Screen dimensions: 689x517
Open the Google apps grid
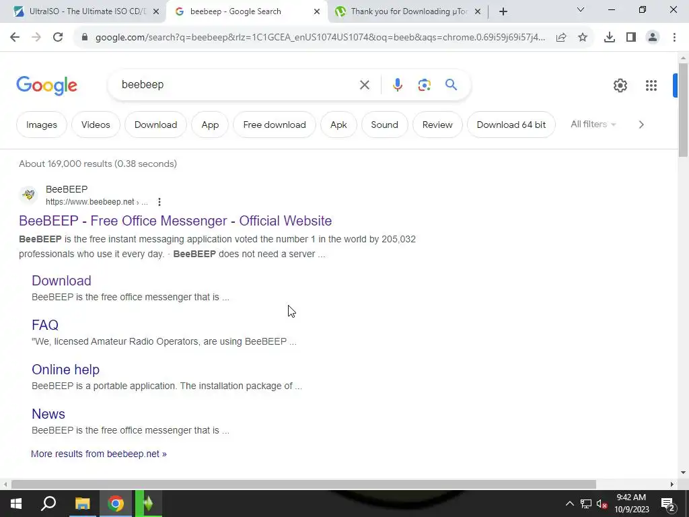[x=651, y=85]
